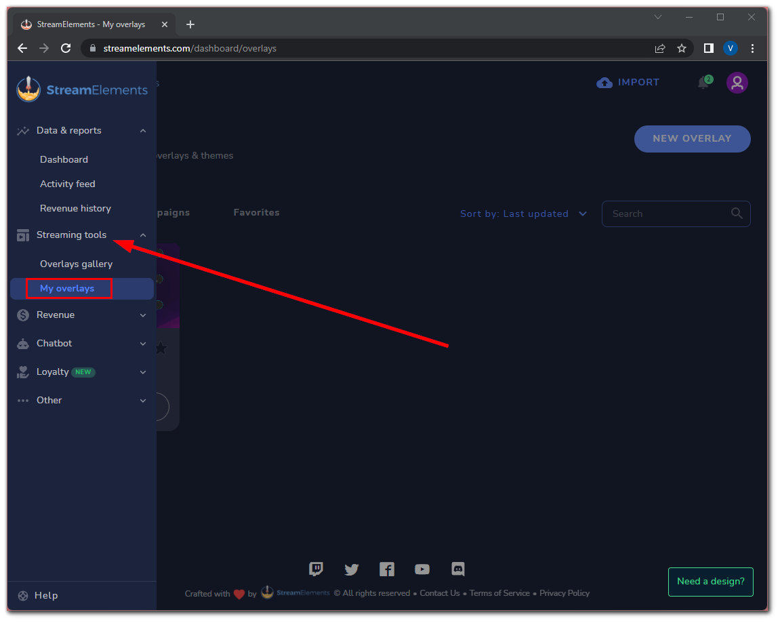
Task: Click the IMPORT text link
Action: (639, 83)
